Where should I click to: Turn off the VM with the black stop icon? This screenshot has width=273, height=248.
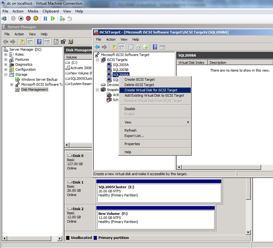point(21,18)
